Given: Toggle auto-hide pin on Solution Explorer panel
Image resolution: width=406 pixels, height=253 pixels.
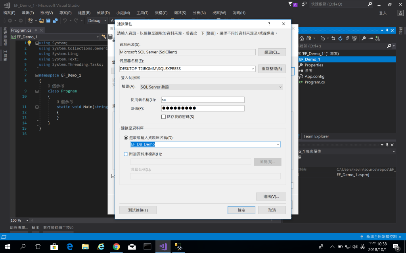Looking at the screenshot, I should pyautogui.click(x=387, y=30).
